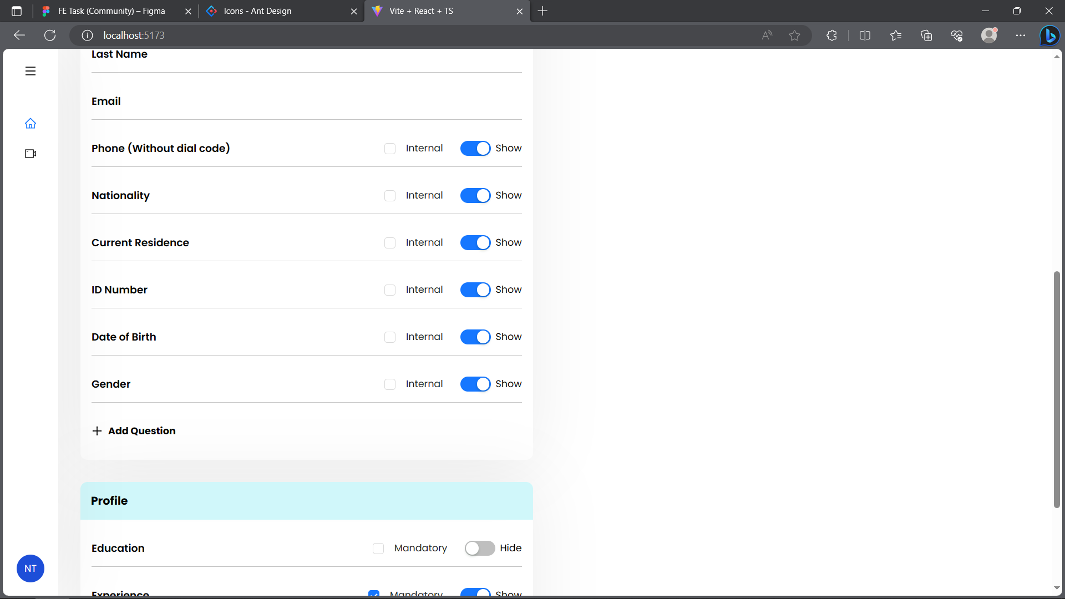This screenshot has width=1065, height=599.
Task: Switch Education visibility from Hide to Show
Action: pyautogui.click(x=480, y=548)
